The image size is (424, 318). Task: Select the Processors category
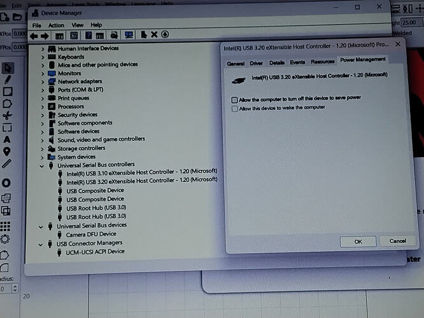point(71,106)
